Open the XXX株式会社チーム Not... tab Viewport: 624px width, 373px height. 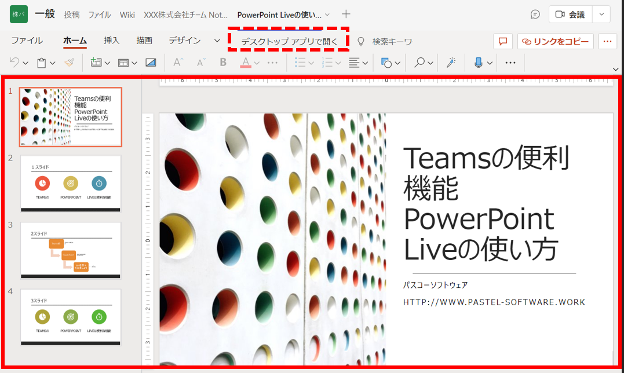tap(186, 14)
